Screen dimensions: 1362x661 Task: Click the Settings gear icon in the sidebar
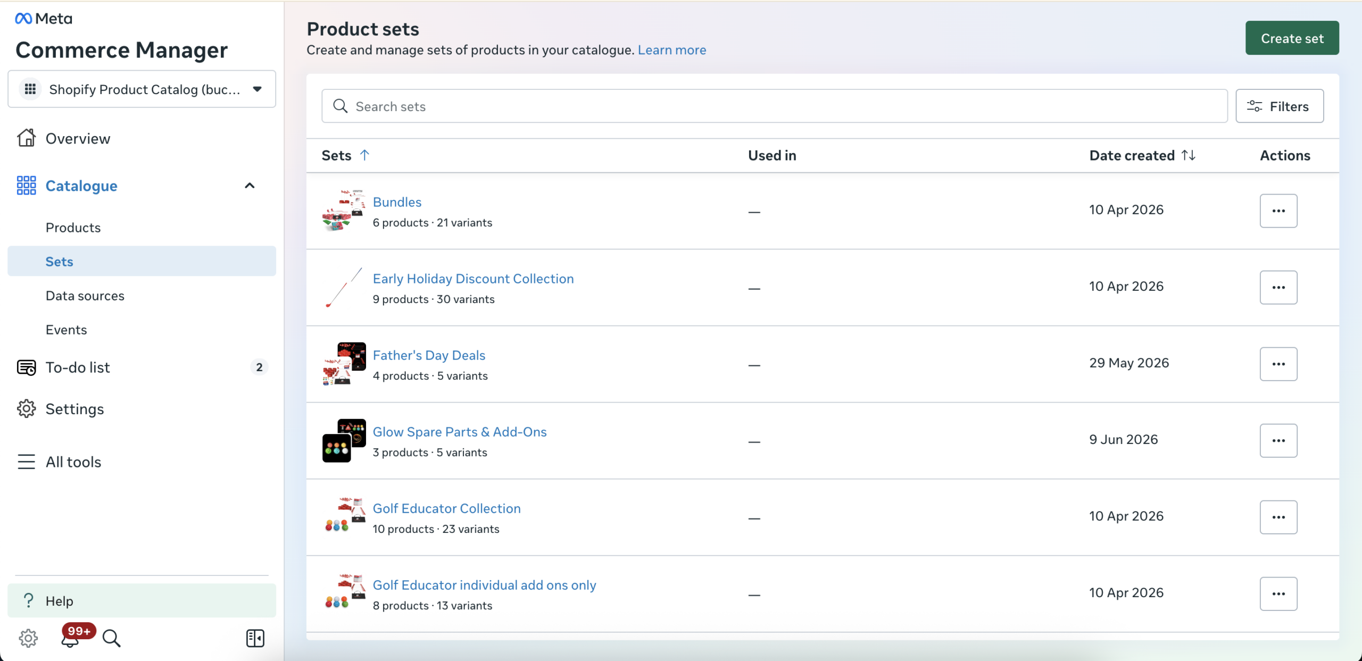(x=26, y=409)
